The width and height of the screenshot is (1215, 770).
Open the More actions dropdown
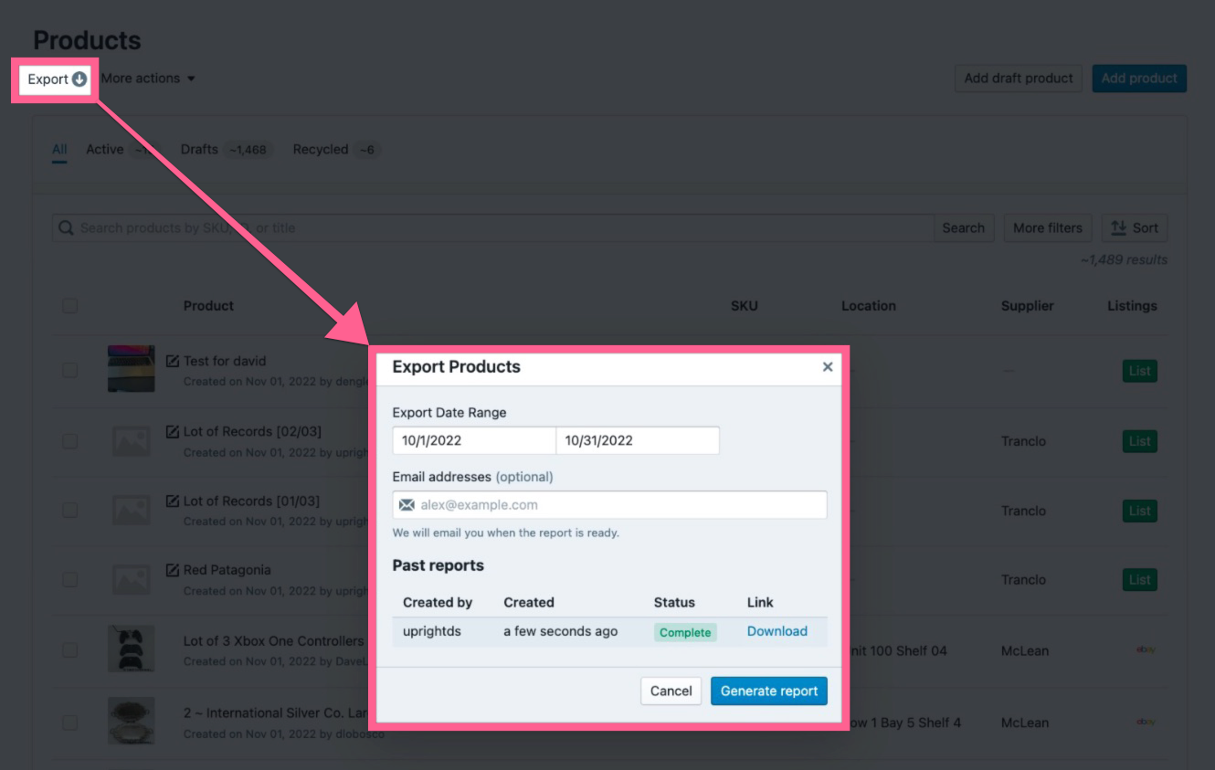click(148, 79)
